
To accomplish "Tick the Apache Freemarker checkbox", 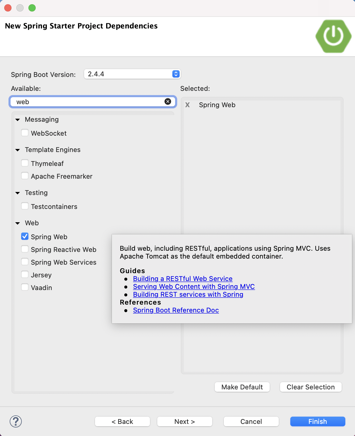I will (25, 176).
